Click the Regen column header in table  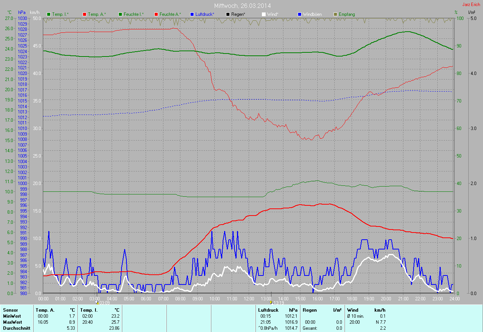(x=310, y=310)
